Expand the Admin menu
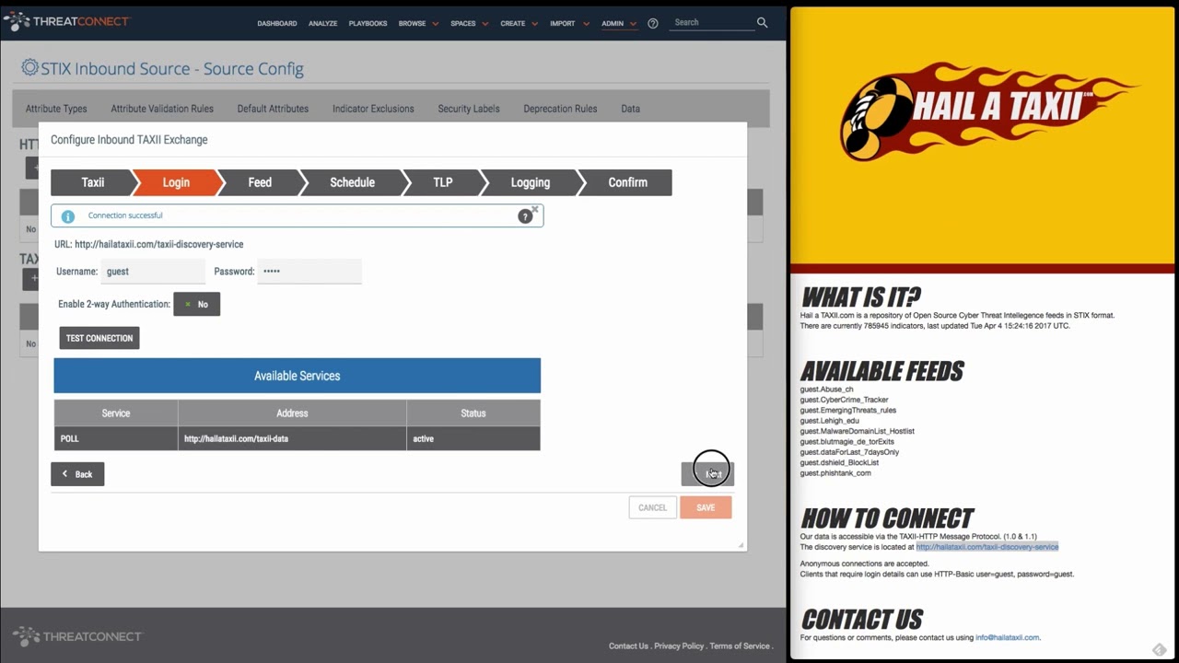Image resolution: width=1179 pixels, height=663 pixels. tap(618, 23)
